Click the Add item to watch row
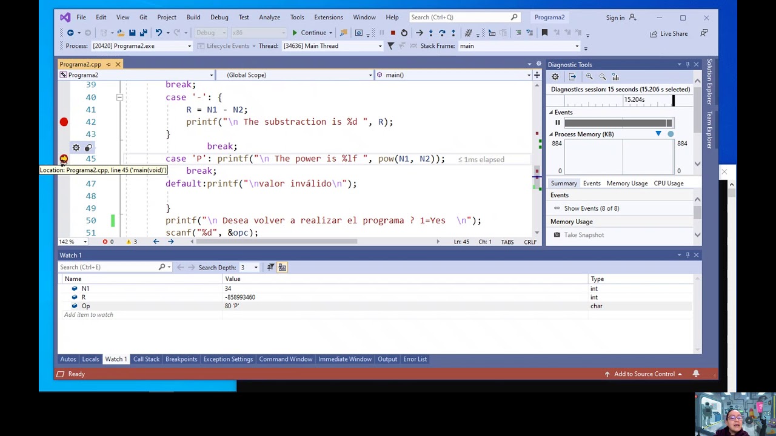This screenshot has height=436, width=776. [89, 315]
